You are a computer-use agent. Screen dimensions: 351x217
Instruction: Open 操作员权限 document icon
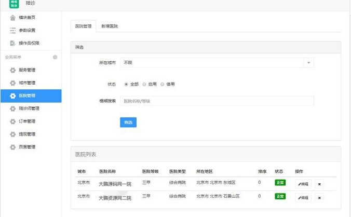click(13, 43)
